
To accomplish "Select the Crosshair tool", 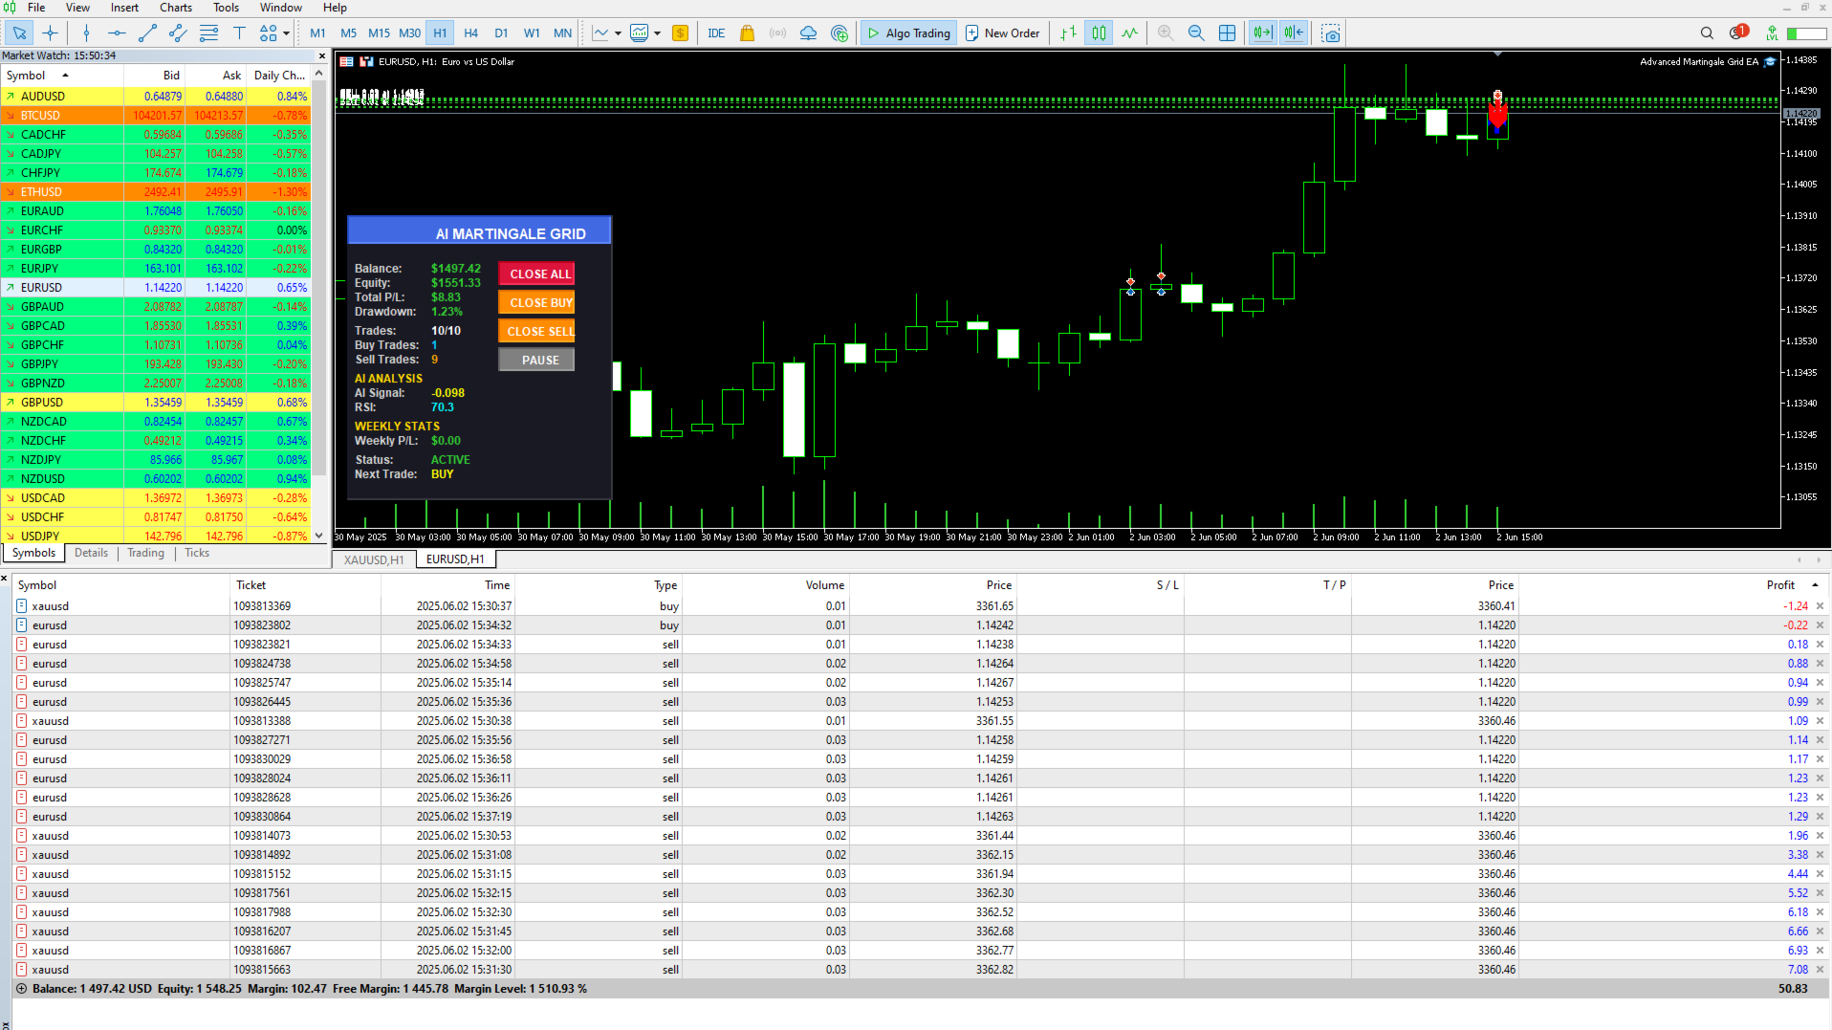I will click(51, 33).
